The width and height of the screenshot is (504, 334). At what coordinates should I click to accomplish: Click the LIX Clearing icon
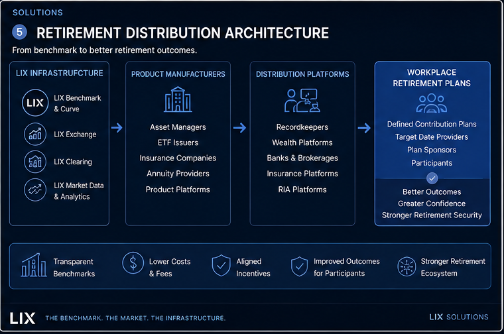pos(35,162)
